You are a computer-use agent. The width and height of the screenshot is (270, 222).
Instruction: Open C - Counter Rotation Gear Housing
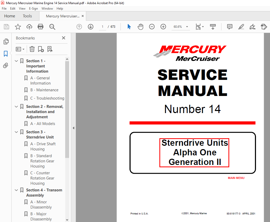click(42, 178)
